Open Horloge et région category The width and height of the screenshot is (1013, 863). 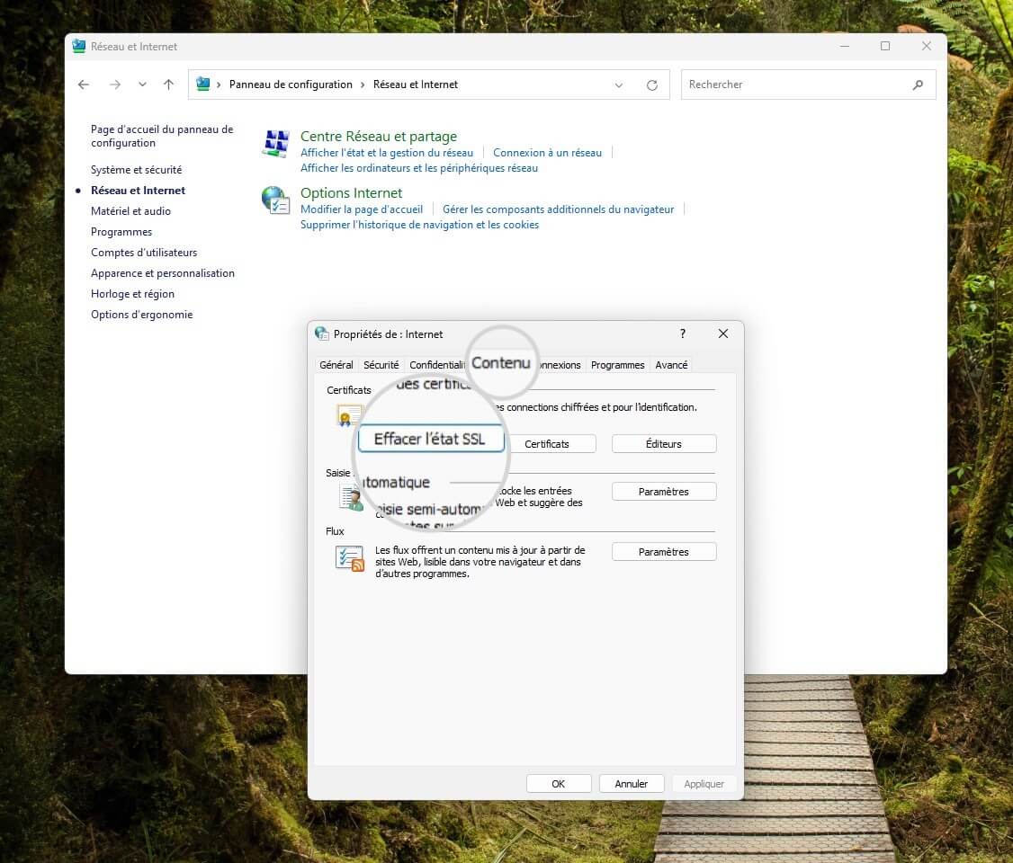(132, 294)
